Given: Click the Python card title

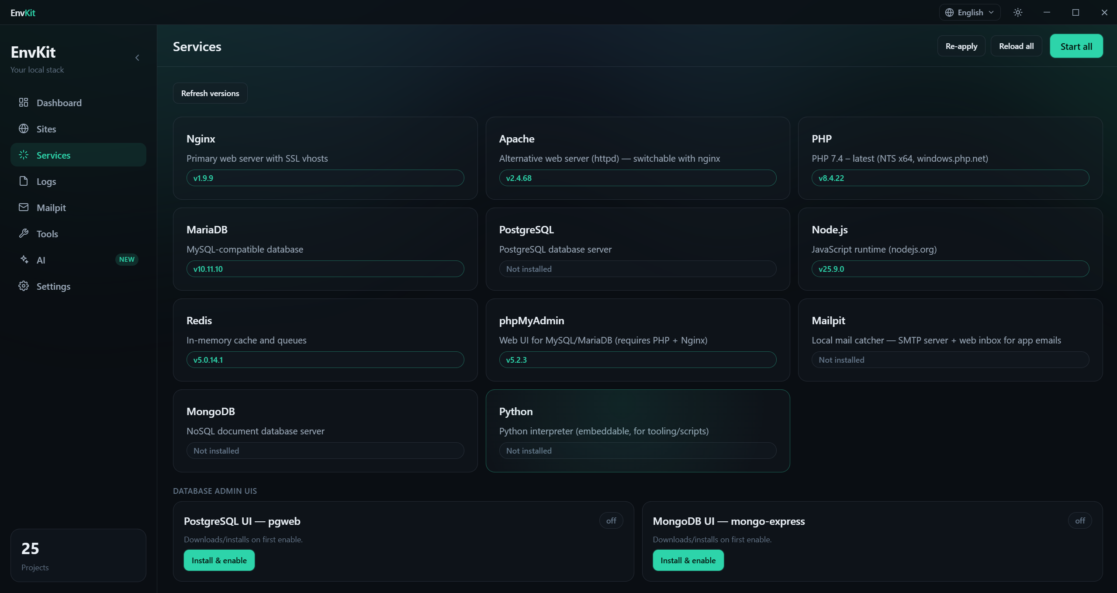Looking at the screenshot, I should (x=516, y=412).
